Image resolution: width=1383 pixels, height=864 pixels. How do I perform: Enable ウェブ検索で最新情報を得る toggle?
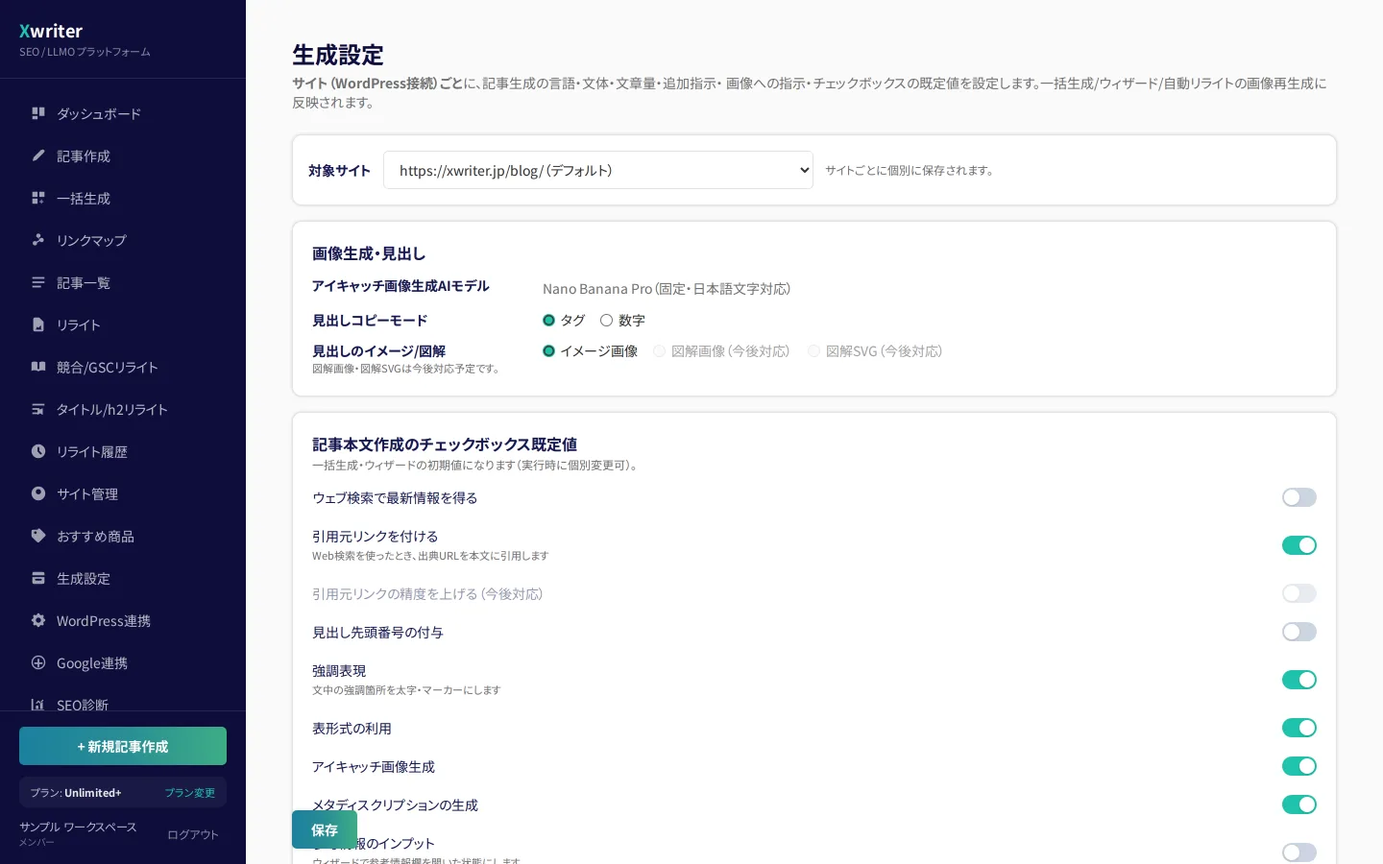(1299, 497)
